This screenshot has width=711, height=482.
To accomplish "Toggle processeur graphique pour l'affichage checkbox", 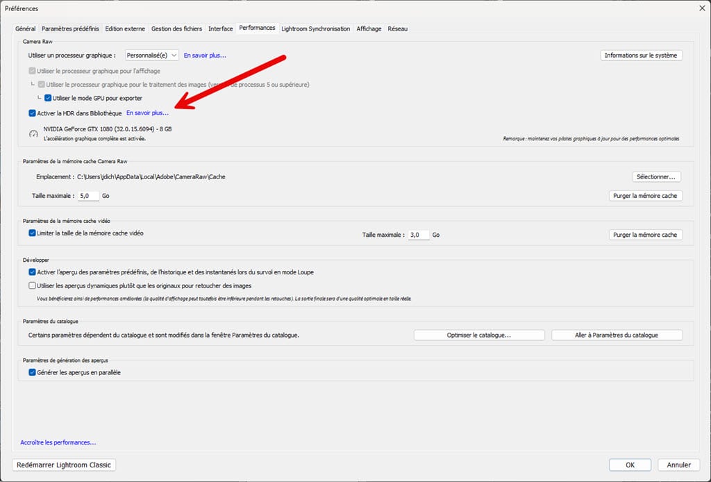I will click(x=32, y=71).
